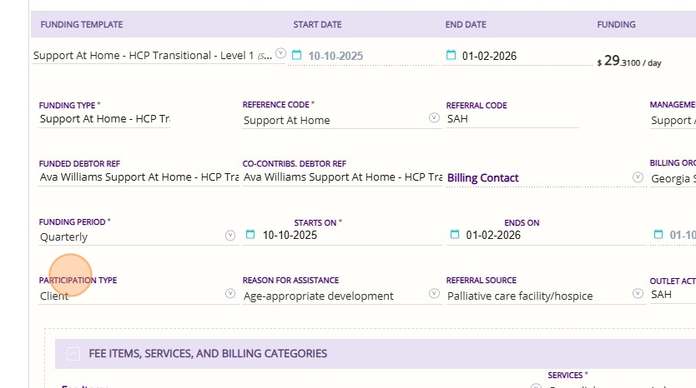Open the Reason for Assistance dropdown arrow
The image size is (696, 388).
(x=434, y=294)
